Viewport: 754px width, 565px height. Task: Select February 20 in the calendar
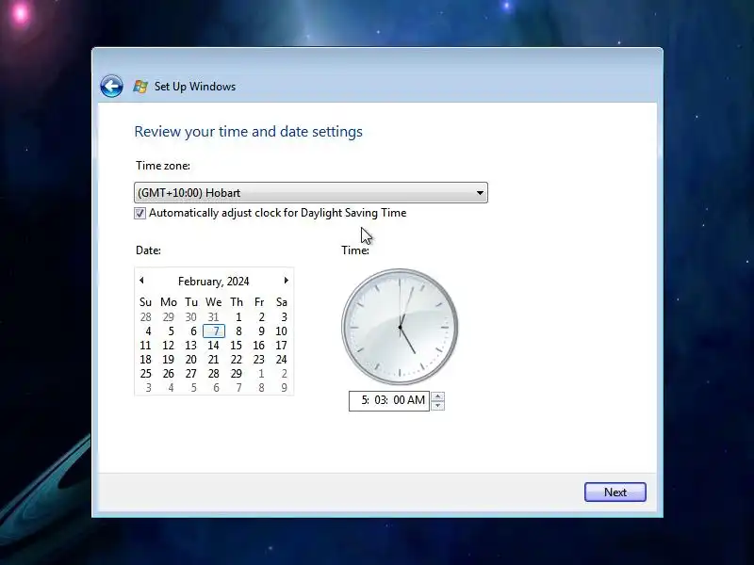click(191, 360)
